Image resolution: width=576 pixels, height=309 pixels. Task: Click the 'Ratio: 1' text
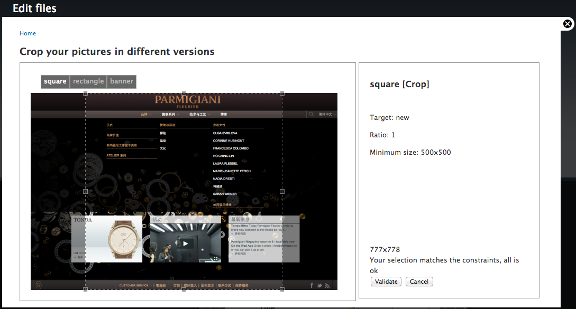[382, 135]
